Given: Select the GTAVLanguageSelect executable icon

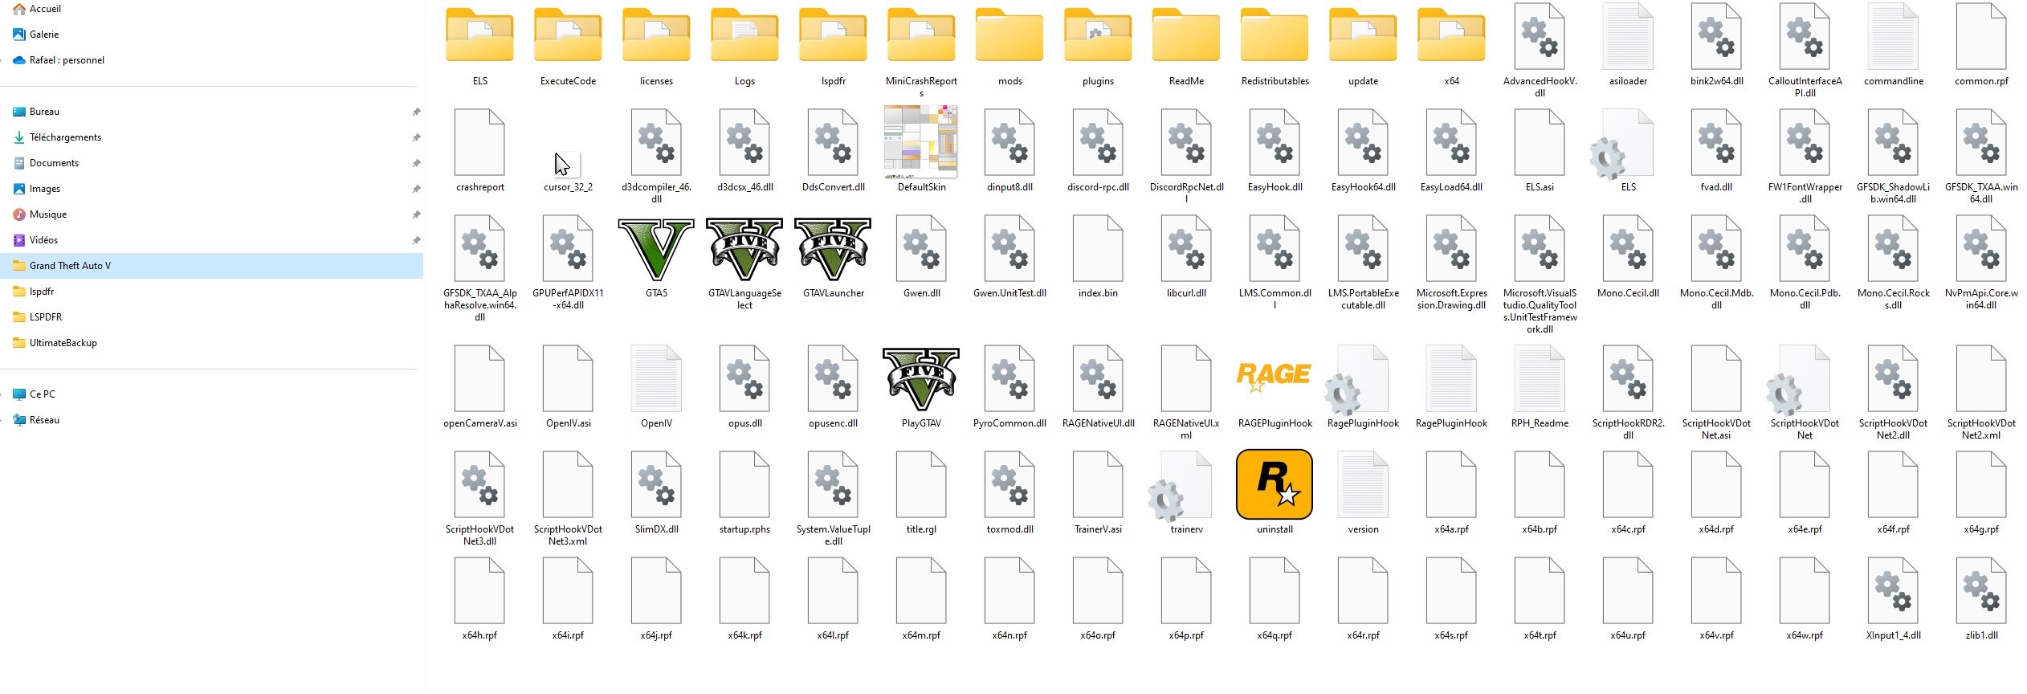Looking at the screenshot, I should tap(744, 248).
